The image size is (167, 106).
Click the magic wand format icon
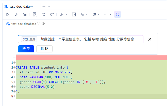pos(62,14)
